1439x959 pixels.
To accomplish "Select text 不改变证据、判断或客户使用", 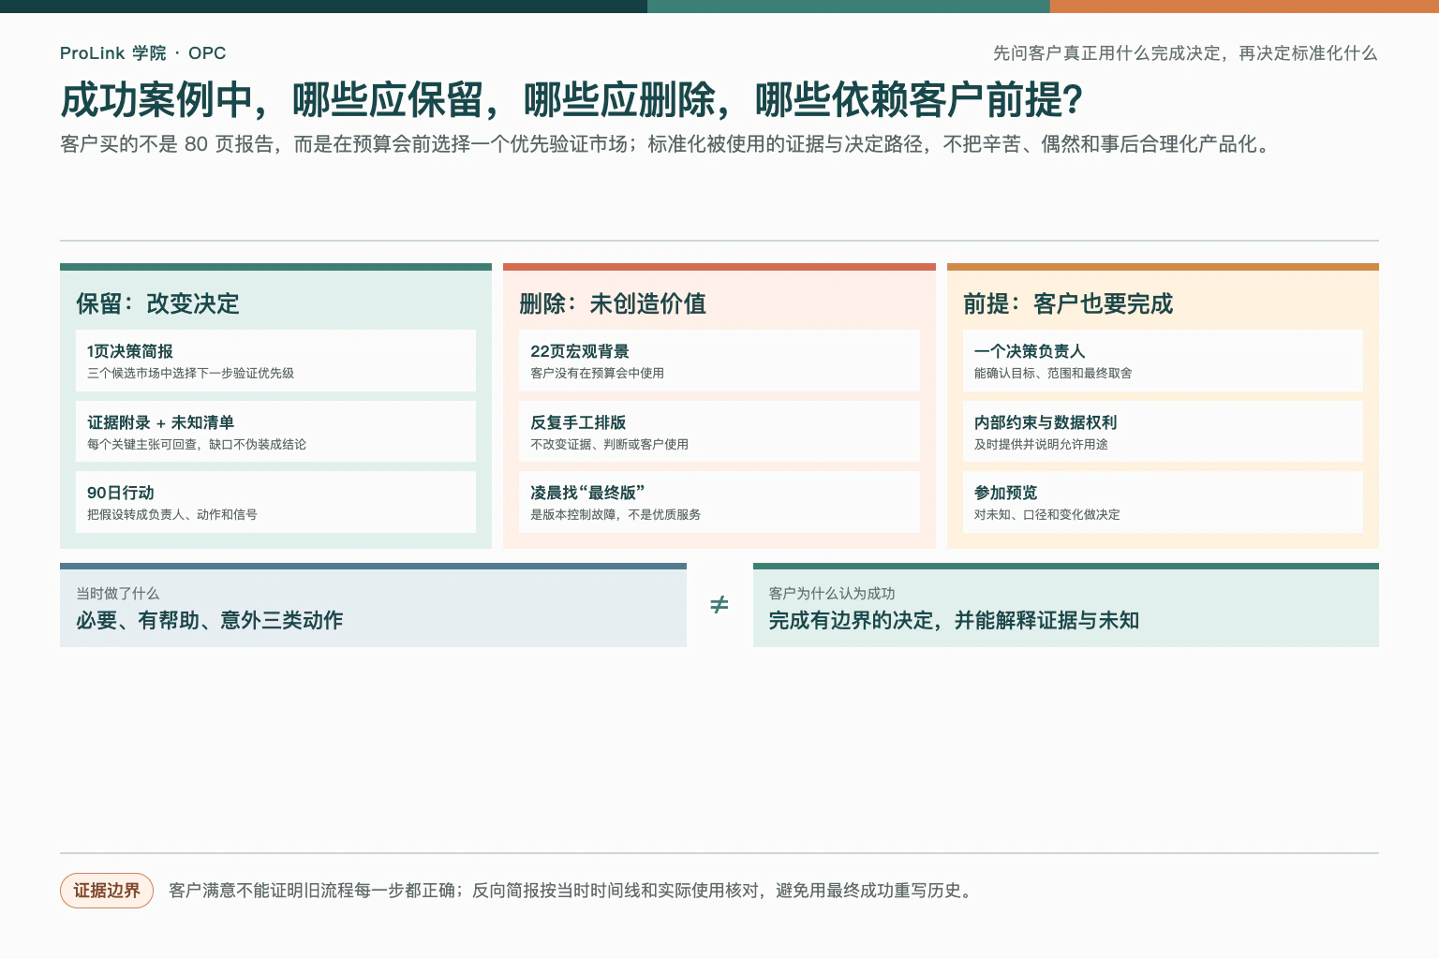I will point(610,444).
